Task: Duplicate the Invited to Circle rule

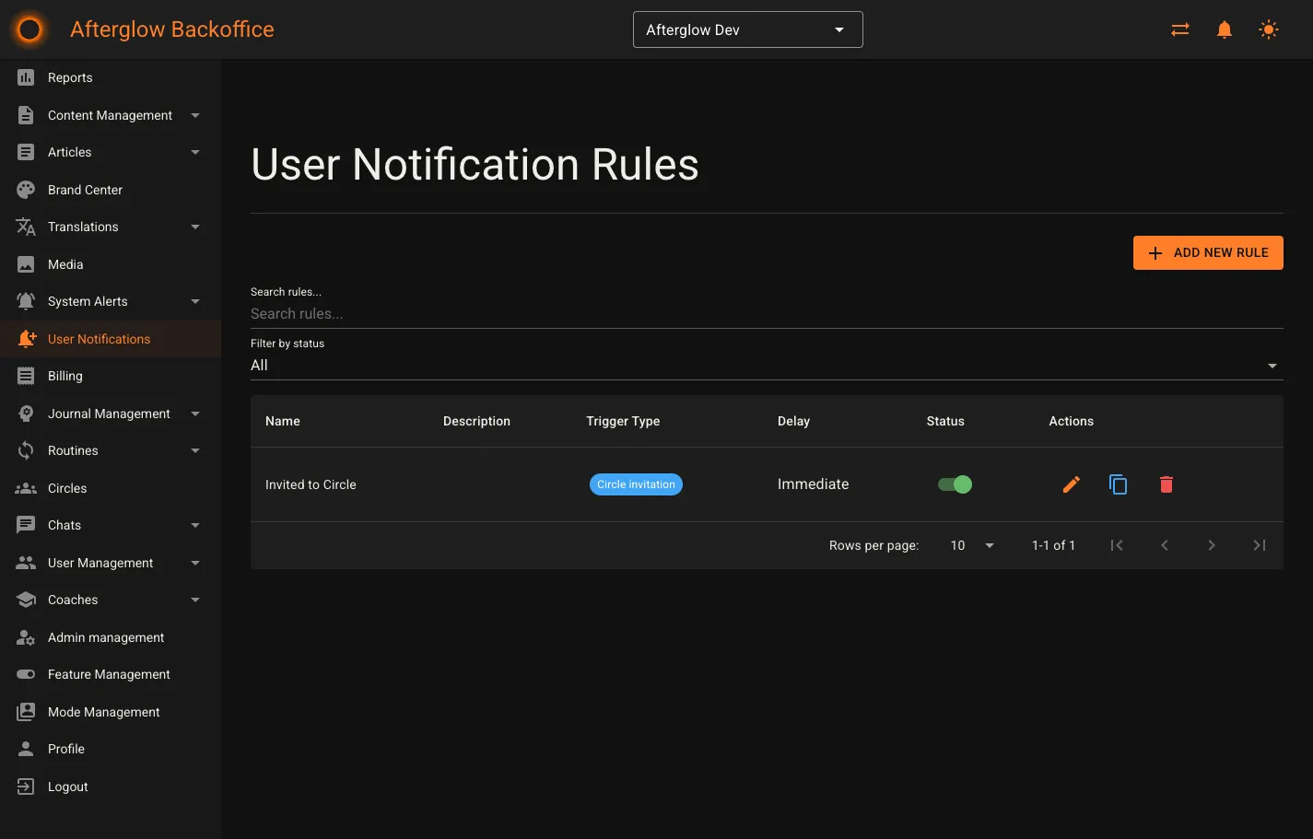Action: coord(1118,484)
